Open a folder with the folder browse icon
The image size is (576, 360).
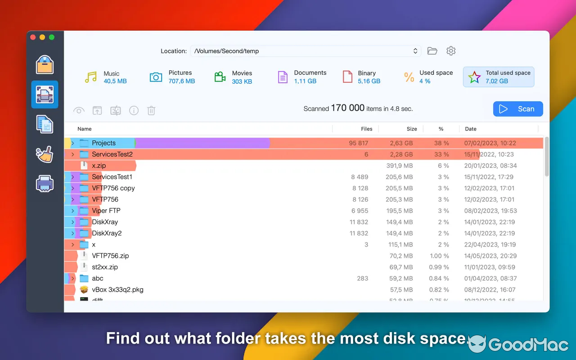(x=432, y=51)
